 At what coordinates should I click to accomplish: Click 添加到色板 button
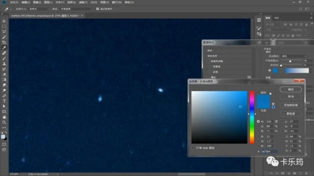click(x=291, y=105)
